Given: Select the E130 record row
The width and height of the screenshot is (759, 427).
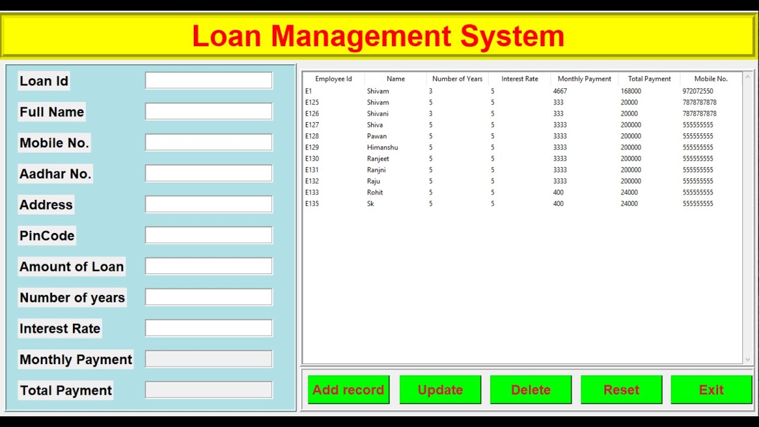Looking at the screenshot, I should click(522, 159).
